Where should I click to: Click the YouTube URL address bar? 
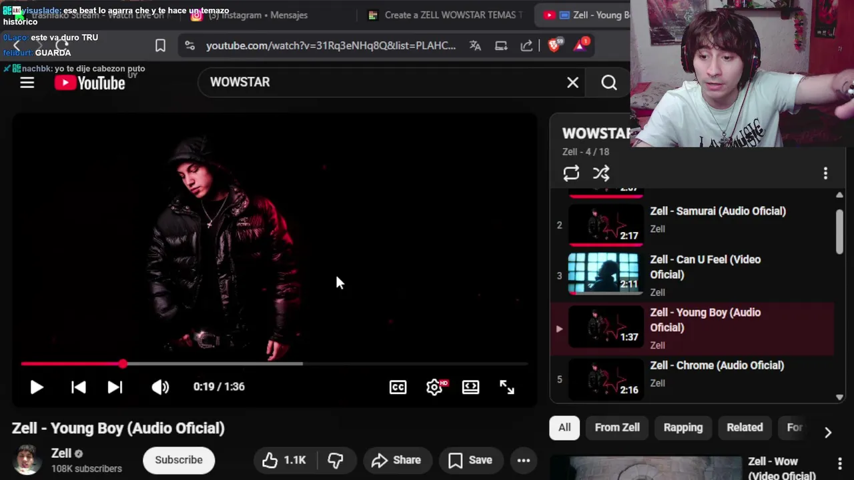pyautogui.click(x=331, y=45)
